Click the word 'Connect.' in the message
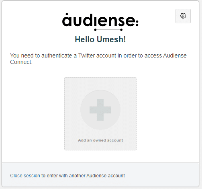 (x=21, y=62)
